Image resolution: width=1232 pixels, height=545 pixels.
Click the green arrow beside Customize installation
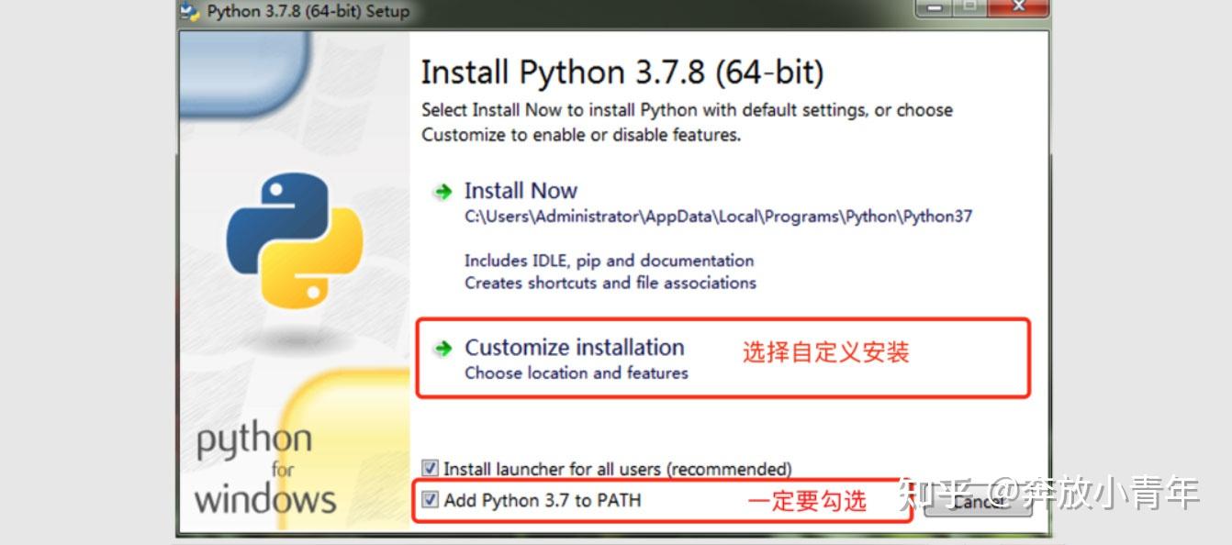click(443, 349)
